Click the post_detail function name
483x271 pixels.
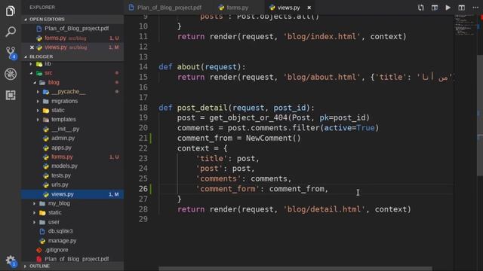(x=202, y=108)
